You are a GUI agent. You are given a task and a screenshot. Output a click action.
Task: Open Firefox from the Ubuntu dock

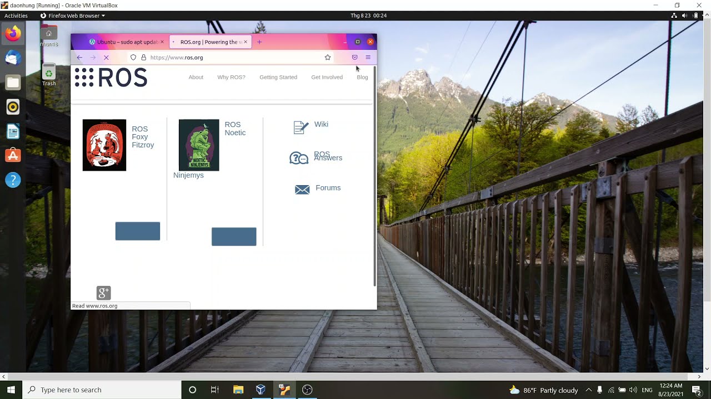click(x=13, y=34)
